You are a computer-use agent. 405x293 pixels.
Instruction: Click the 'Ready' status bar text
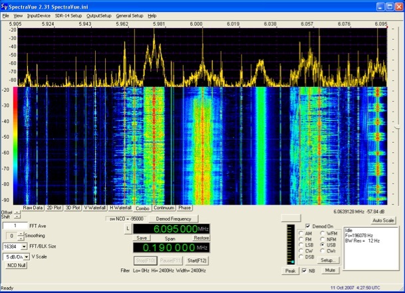pyautogui.click(x=7, y=288)
